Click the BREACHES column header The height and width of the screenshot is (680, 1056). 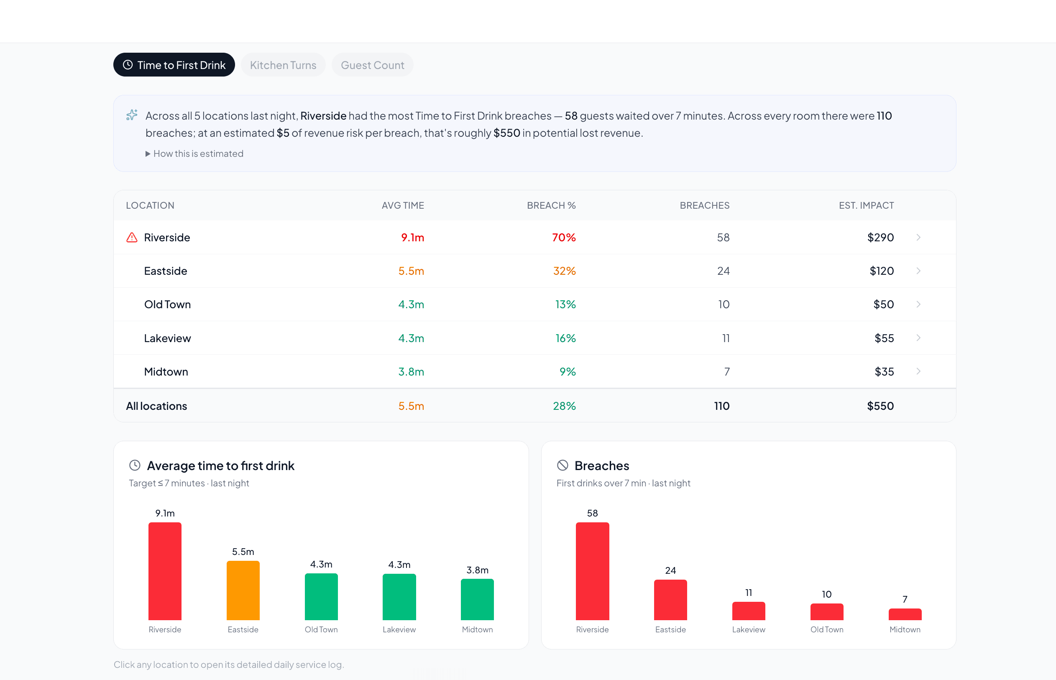coord(705,205)
